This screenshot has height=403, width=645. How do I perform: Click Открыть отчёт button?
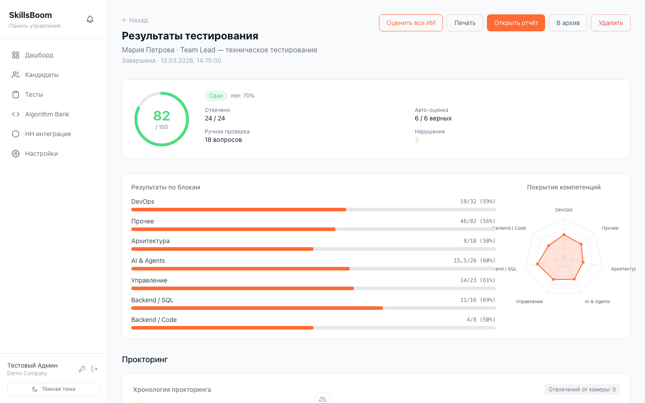point(516,23)
